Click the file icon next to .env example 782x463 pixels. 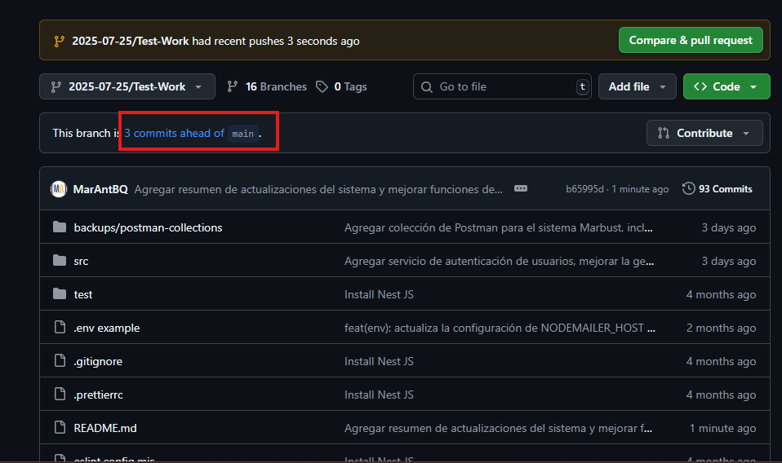tap(60, 327)
